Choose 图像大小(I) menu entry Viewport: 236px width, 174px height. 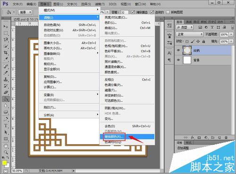click(x=69, y=43)
